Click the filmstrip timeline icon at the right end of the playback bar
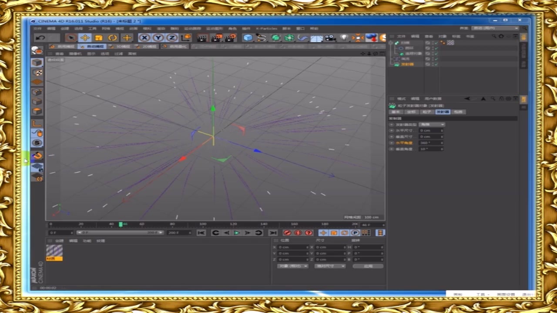Viewport: 557px width, 313px height. 380,233
